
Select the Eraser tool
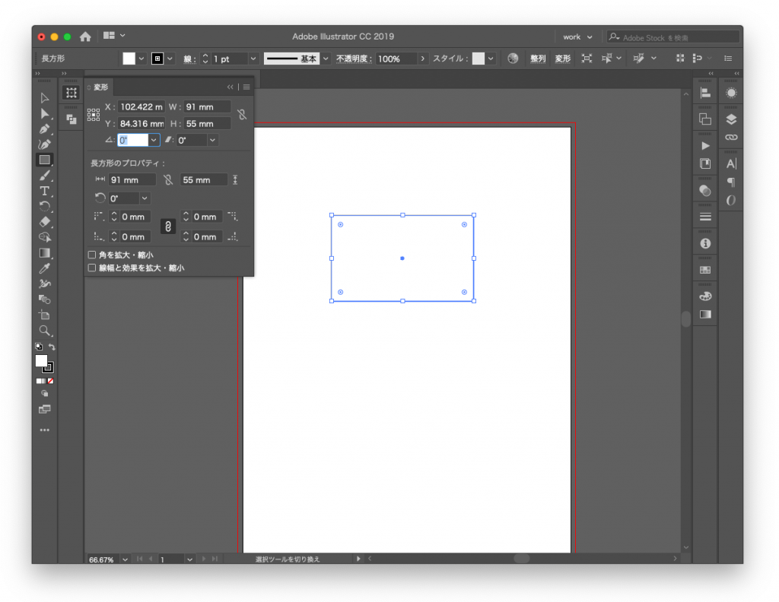pyautogui.click(x=45, y=222)
